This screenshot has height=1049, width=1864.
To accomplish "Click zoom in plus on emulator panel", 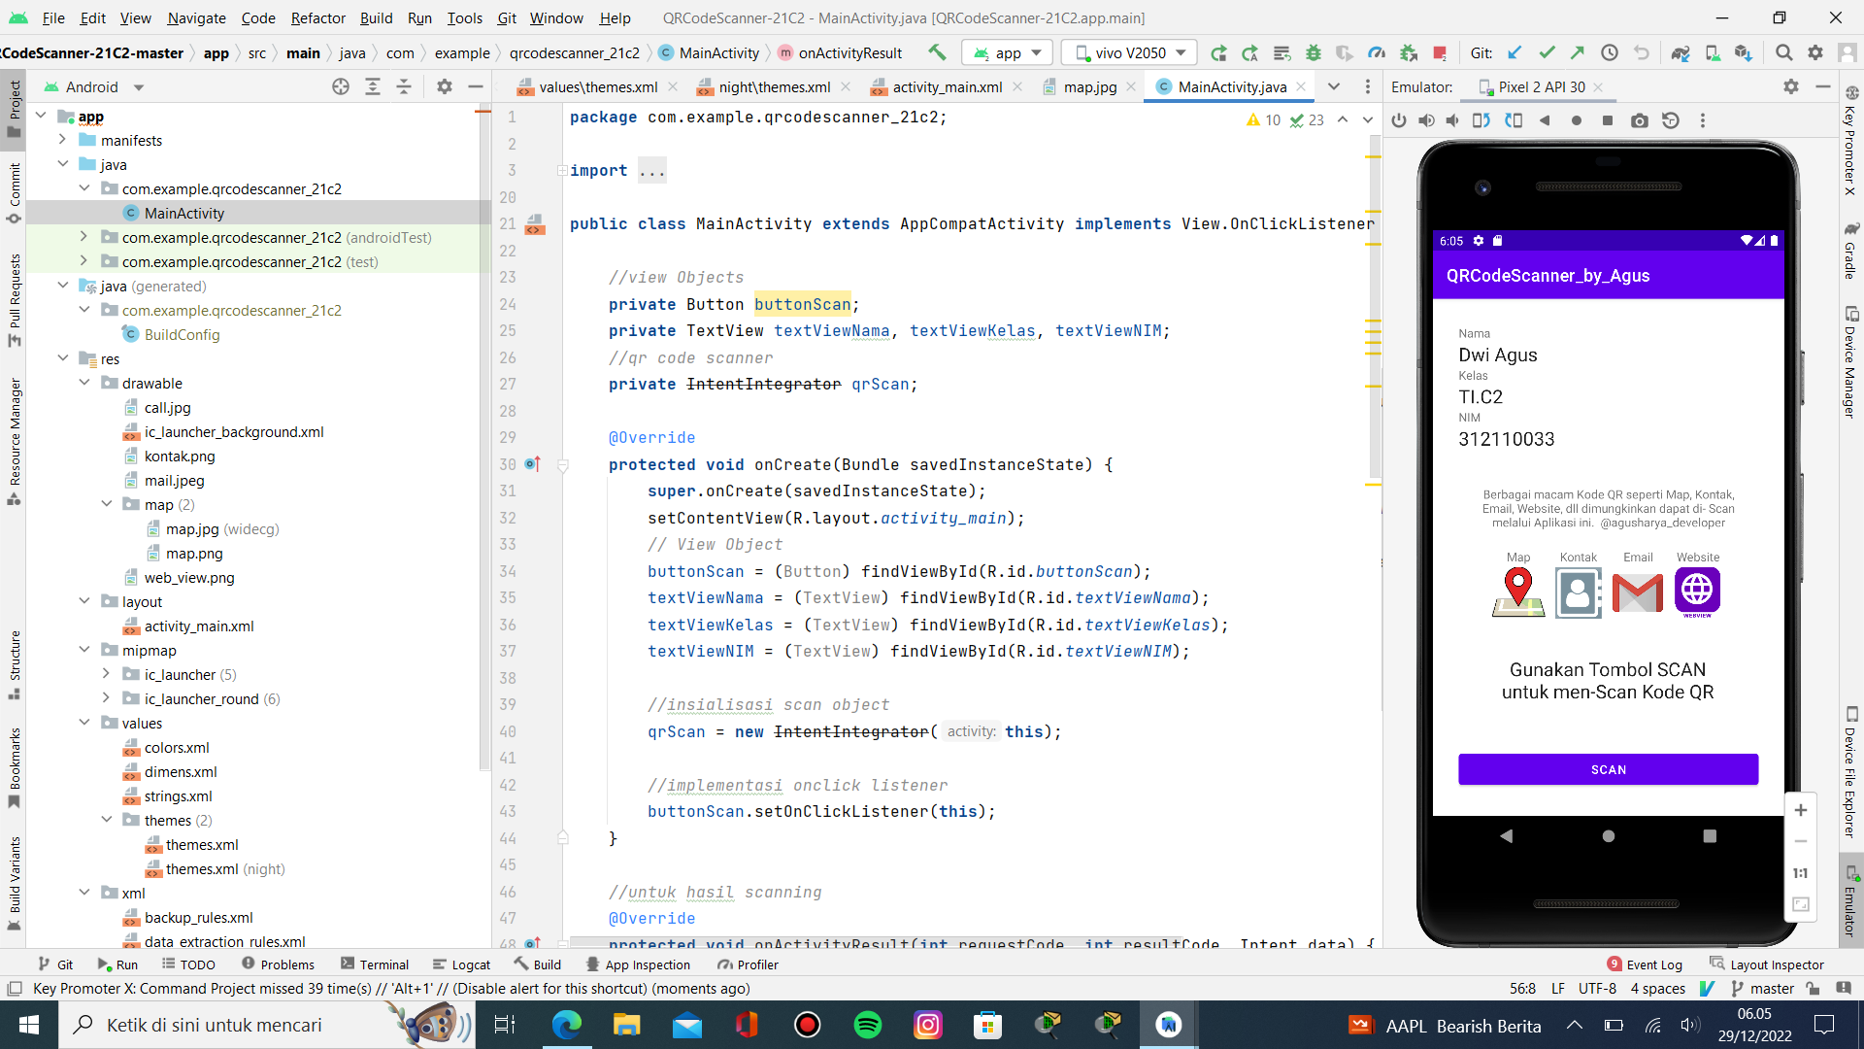I will (x=1801, y=810).
